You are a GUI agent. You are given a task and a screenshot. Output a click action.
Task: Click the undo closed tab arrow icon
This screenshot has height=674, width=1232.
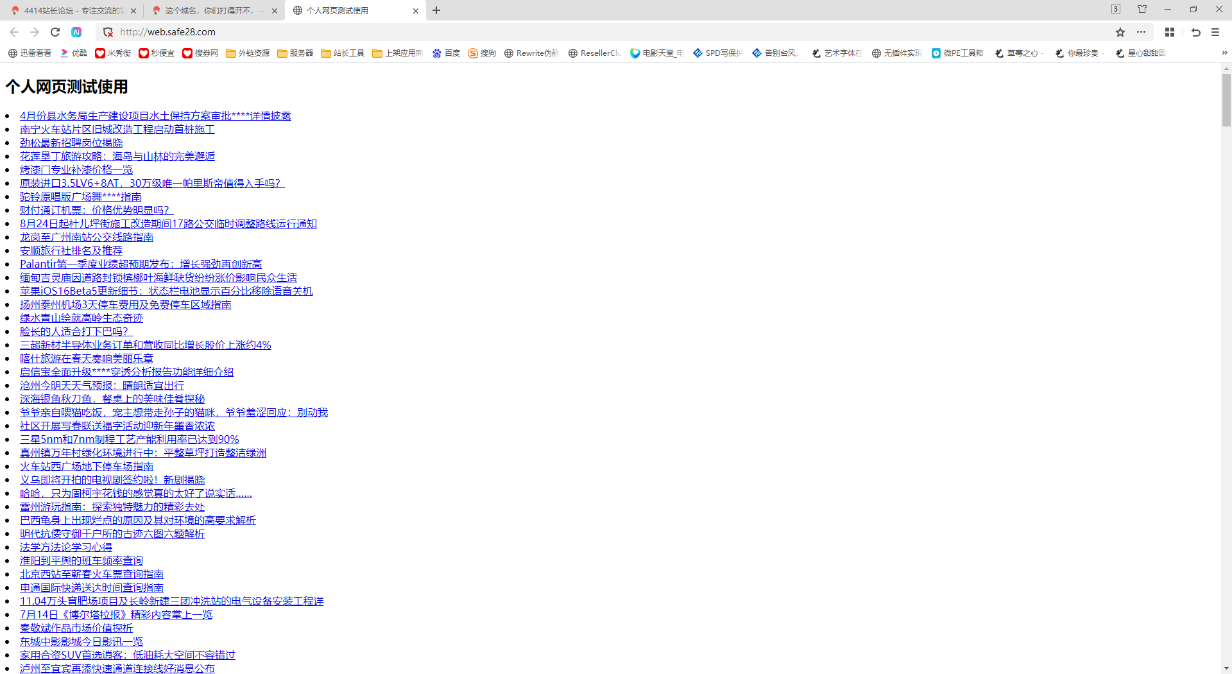click(1195, 32)
